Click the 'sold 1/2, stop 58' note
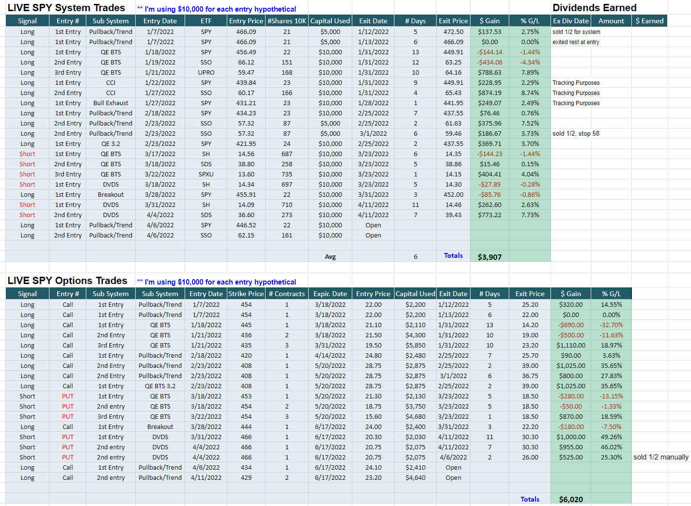Viewport: 691px width, 506px height. click(576, 133)
